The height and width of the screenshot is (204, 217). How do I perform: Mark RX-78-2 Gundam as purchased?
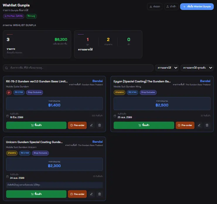pos(36,125)
